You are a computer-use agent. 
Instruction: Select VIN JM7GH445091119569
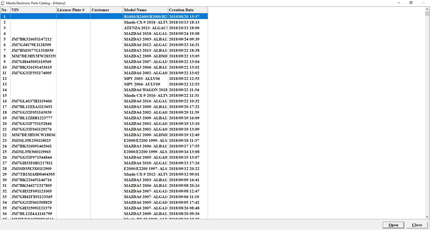(31, 62)
